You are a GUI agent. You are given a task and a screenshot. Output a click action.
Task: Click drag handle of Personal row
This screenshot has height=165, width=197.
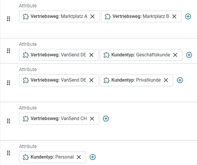point(8,153)
